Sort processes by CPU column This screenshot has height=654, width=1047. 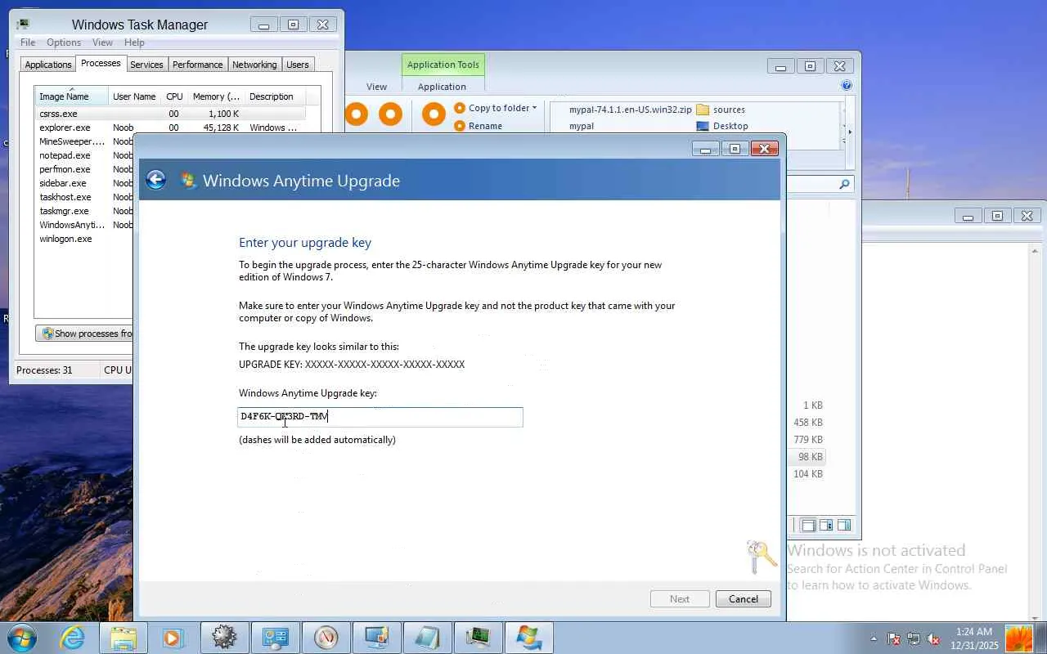[x=174, y=96]
